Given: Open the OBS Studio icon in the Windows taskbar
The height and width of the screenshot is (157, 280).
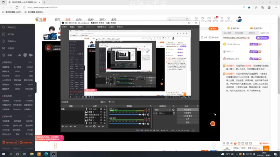Looking at the screenshot, I should pos(53,154).
